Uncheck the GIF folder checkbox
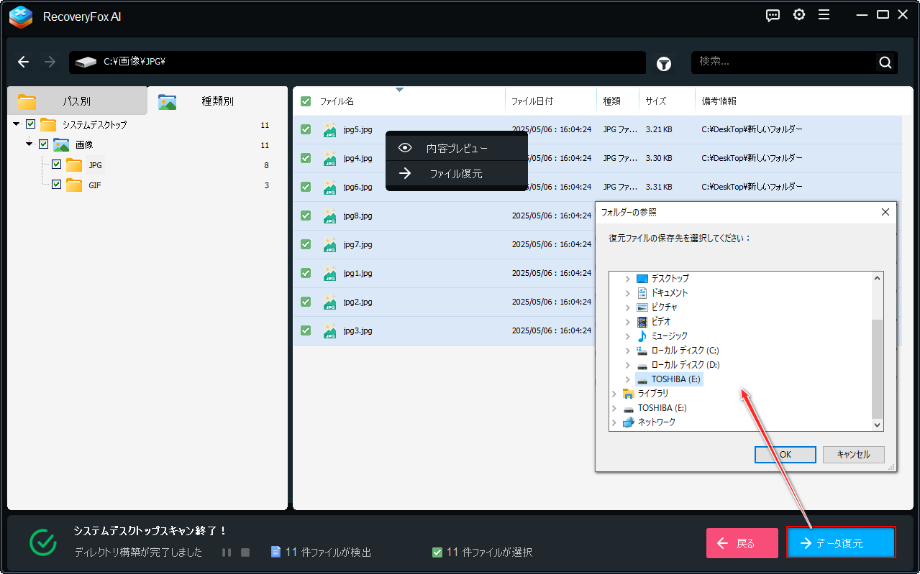Viewport: 920px width, 574px height. pyautogui.click(x=57, y=185)
